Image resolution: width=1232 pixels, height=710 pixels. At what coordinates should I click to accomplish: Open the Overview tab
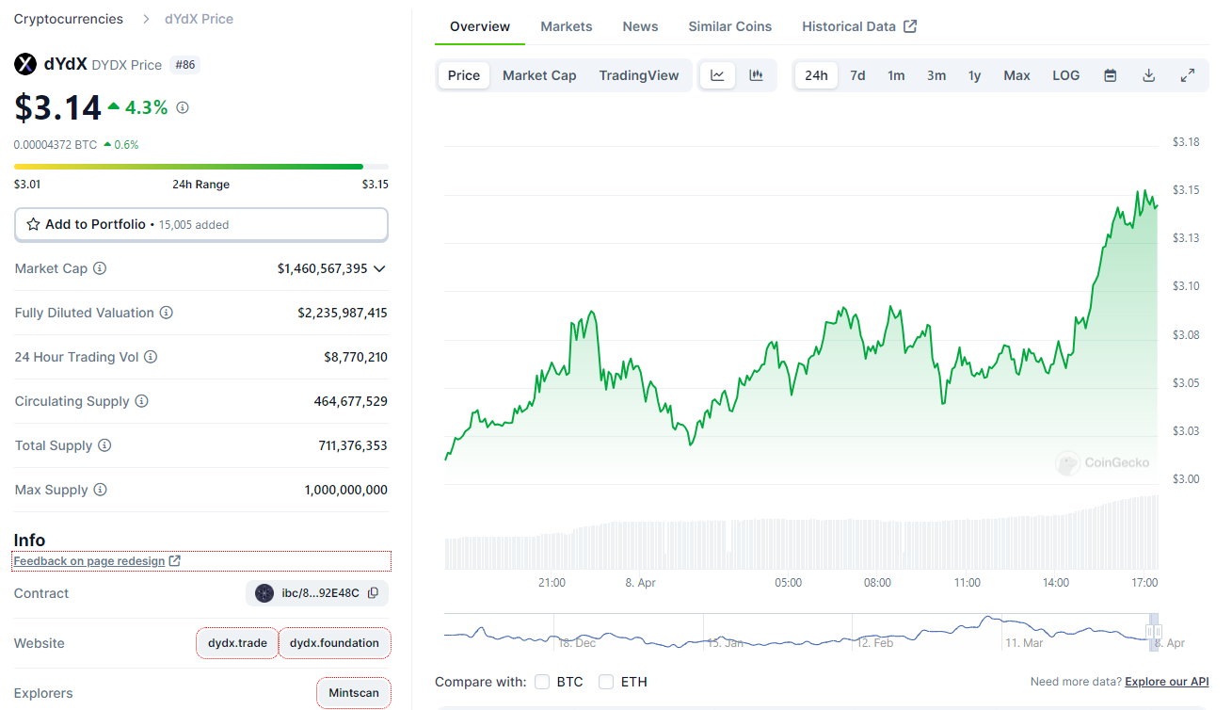[x=480, y=26]
